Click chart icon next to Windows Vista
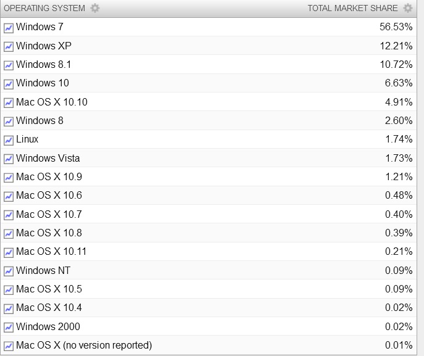 pyautogui.click(x=9, y=159)
